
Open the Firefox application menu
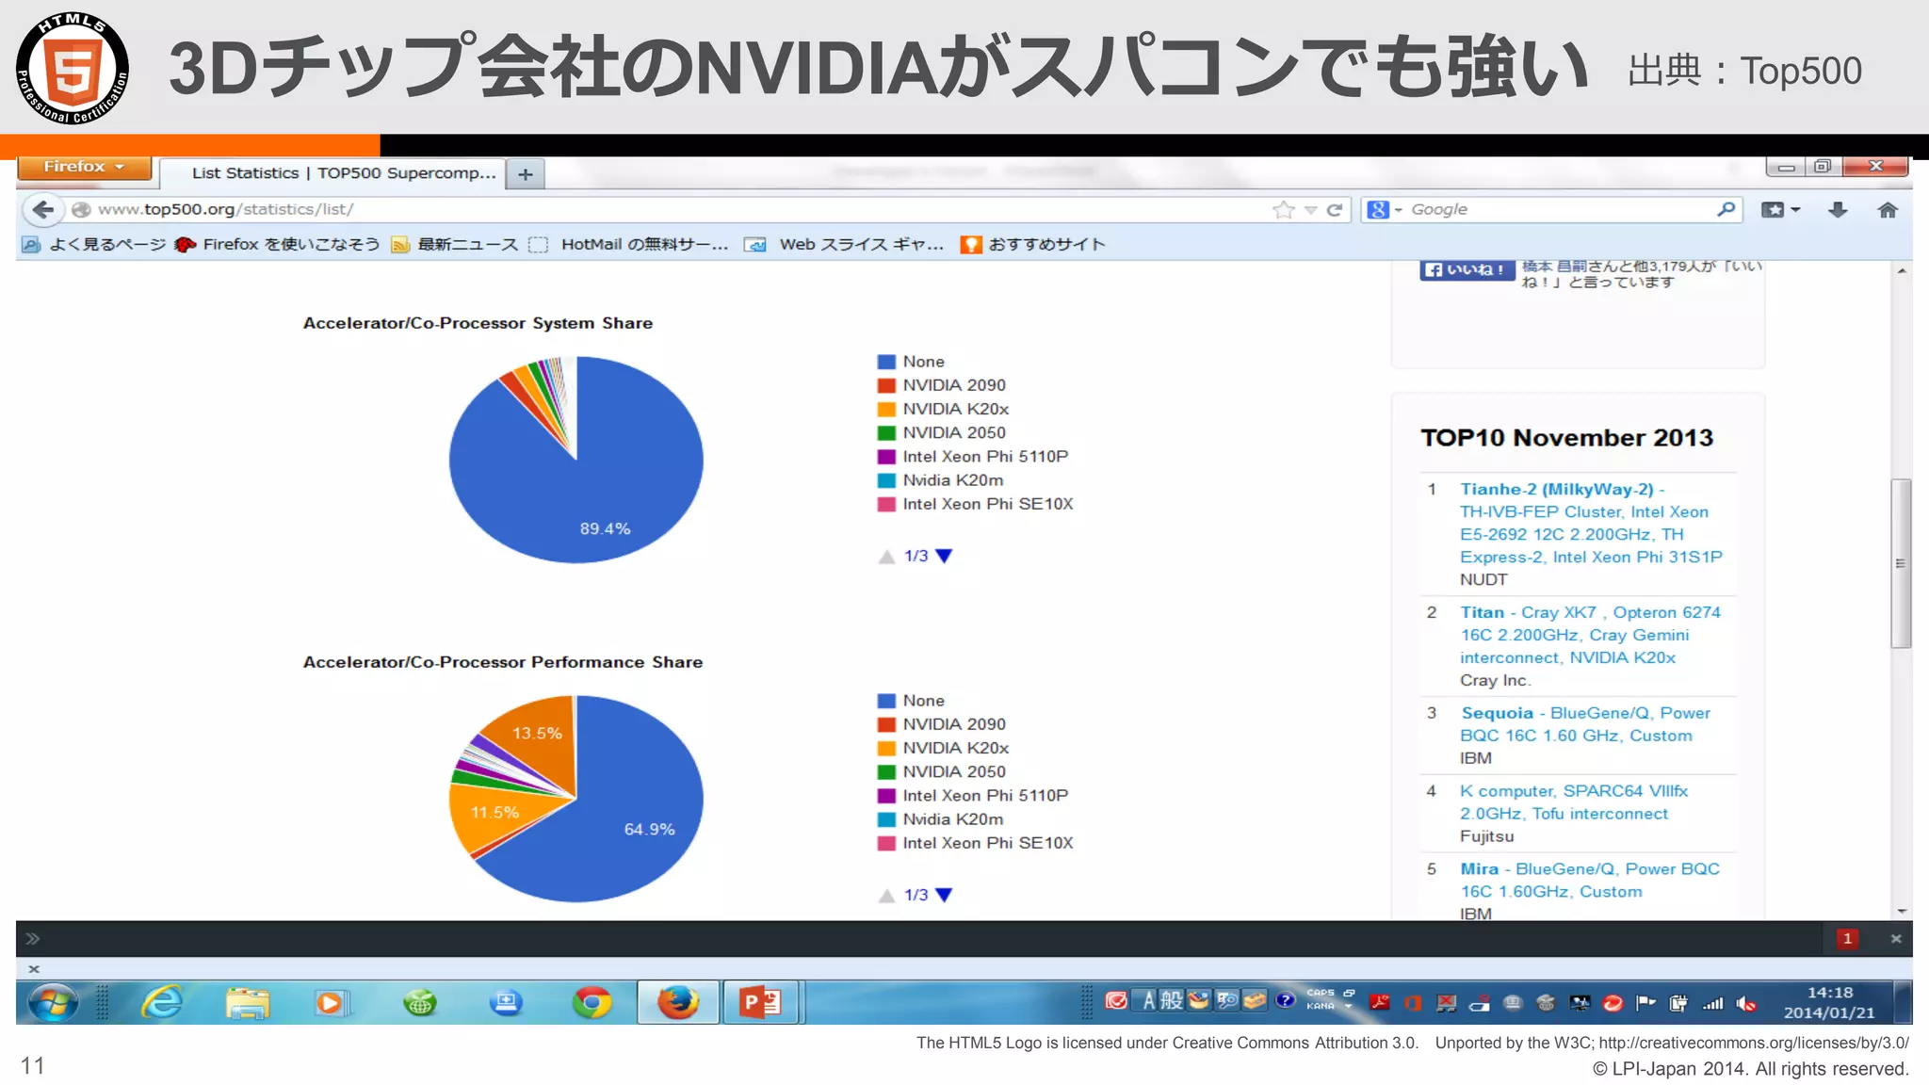84,167
